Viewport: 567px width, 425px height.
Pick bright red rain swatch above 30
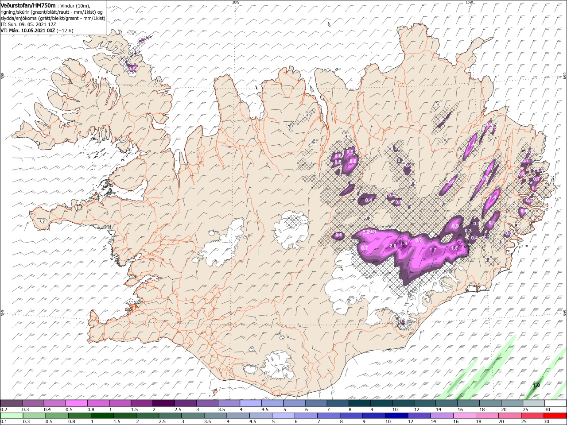(555, 416)
